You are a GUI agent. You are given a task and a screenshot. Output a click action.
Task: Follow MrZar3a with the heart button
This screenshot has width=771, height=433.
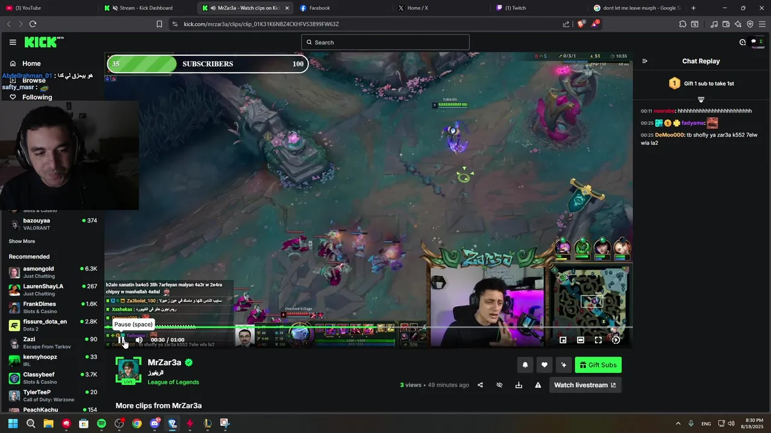tap(544, 365)
